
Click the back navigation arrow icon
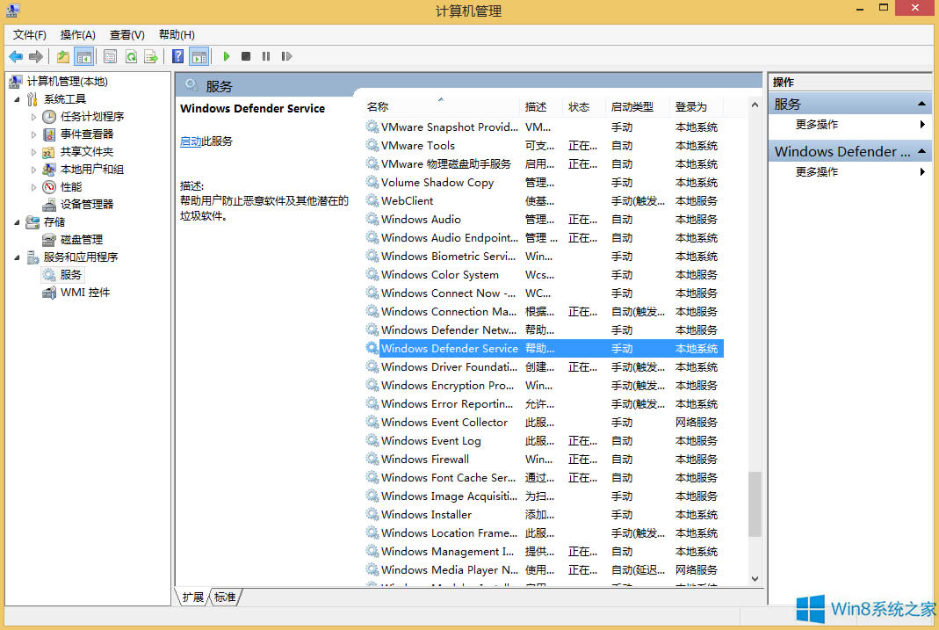click(x=16, y=56)
